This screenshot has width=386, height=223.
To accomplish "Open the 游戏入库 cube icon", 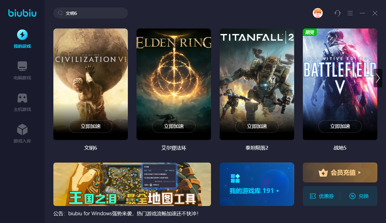I will click(22, 129).
